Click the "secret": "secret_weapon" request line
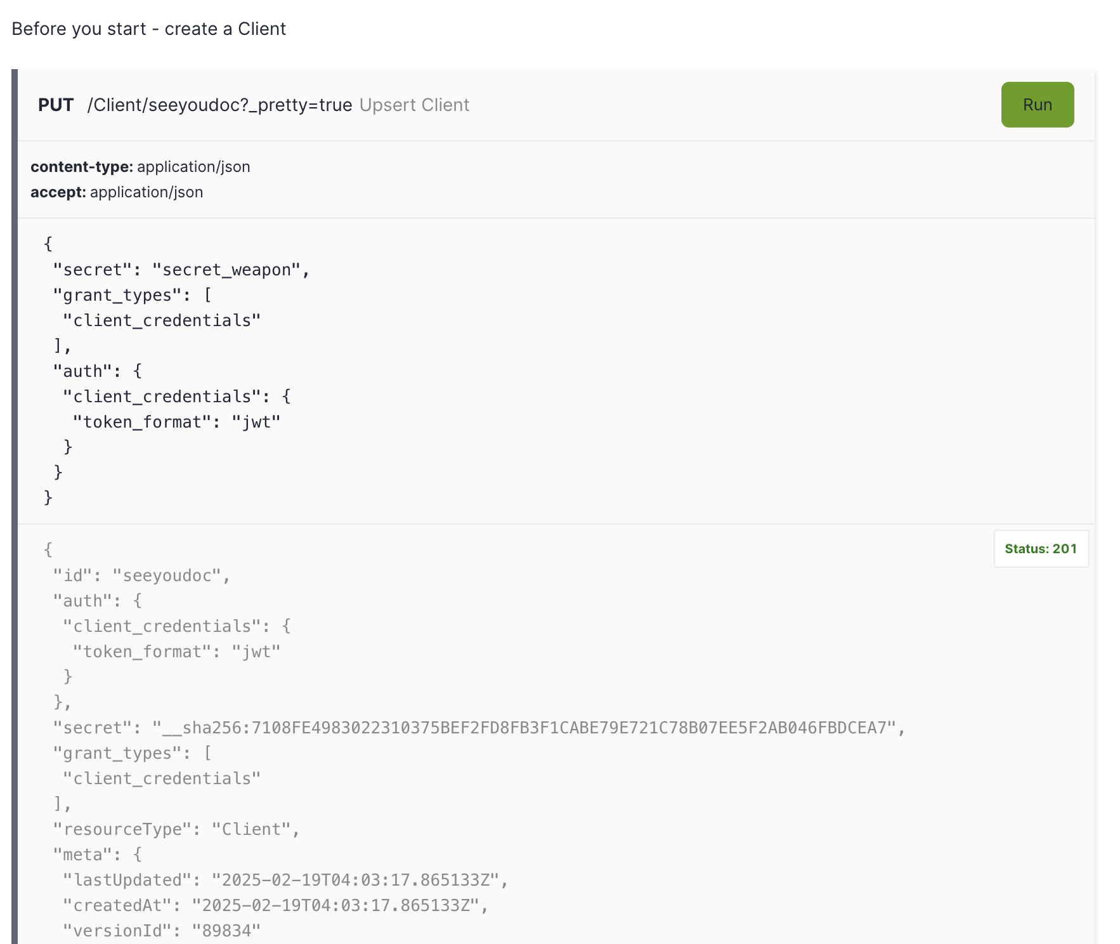This screenshot has width=1120, height=944. point(181,270)
